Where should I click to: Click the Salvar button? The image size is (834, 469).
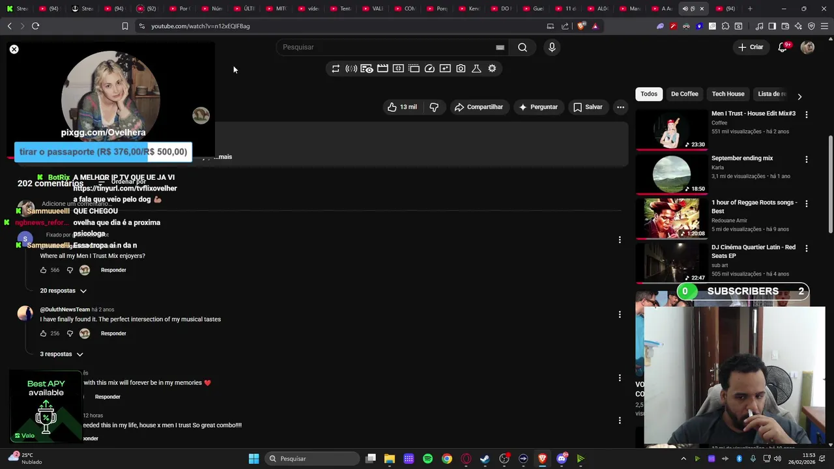pyautogui.click(x=588, y=107)
